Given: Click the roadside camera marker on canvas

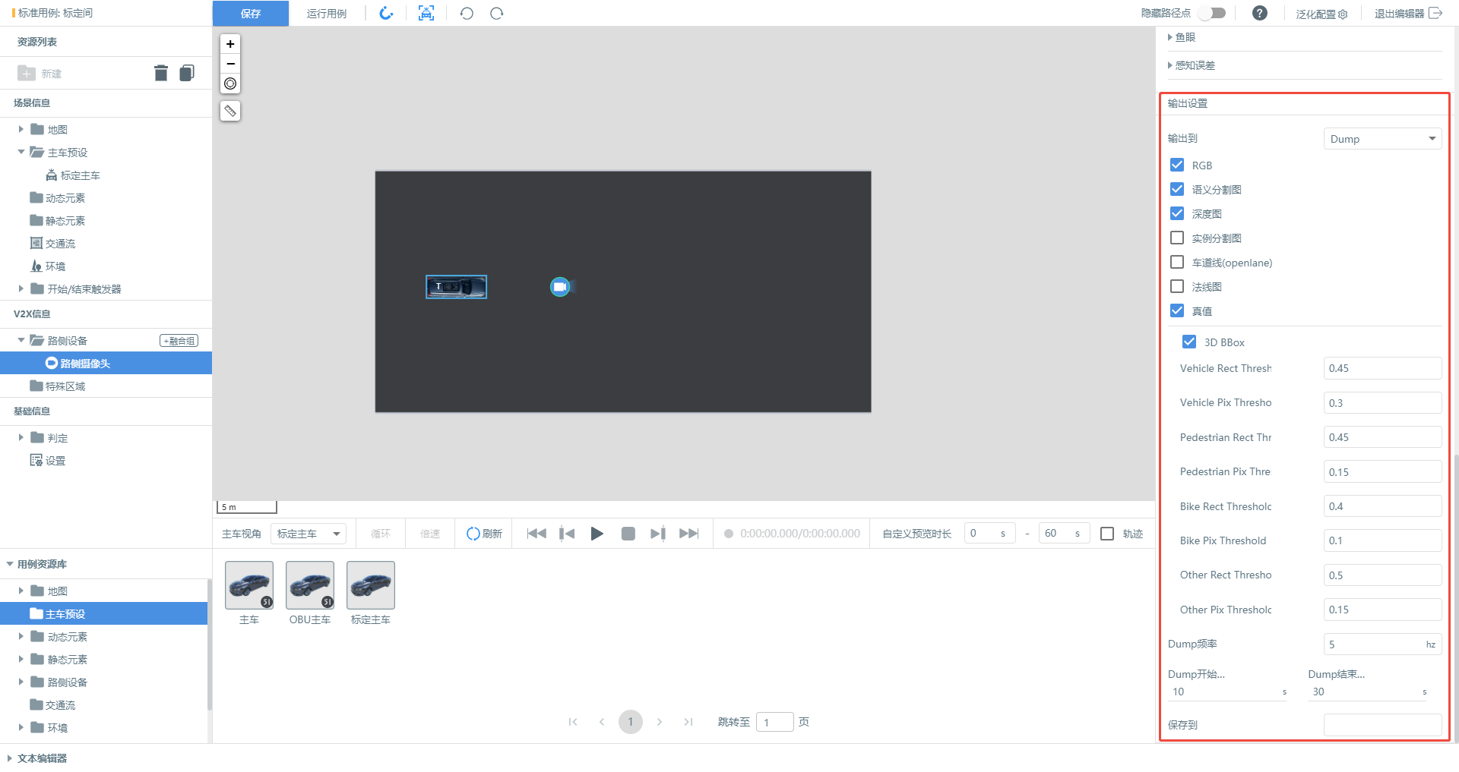Looking at the screenshot, I should (560, 287).
